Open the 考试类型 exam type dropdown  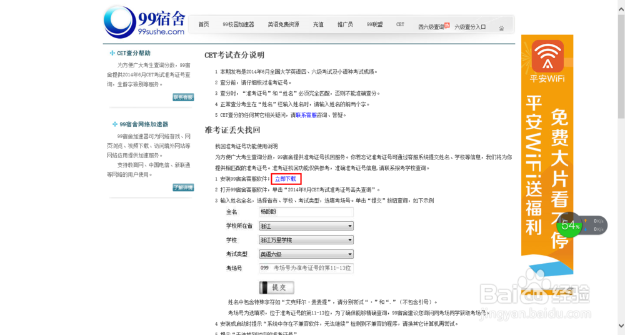tap(306, 254)
